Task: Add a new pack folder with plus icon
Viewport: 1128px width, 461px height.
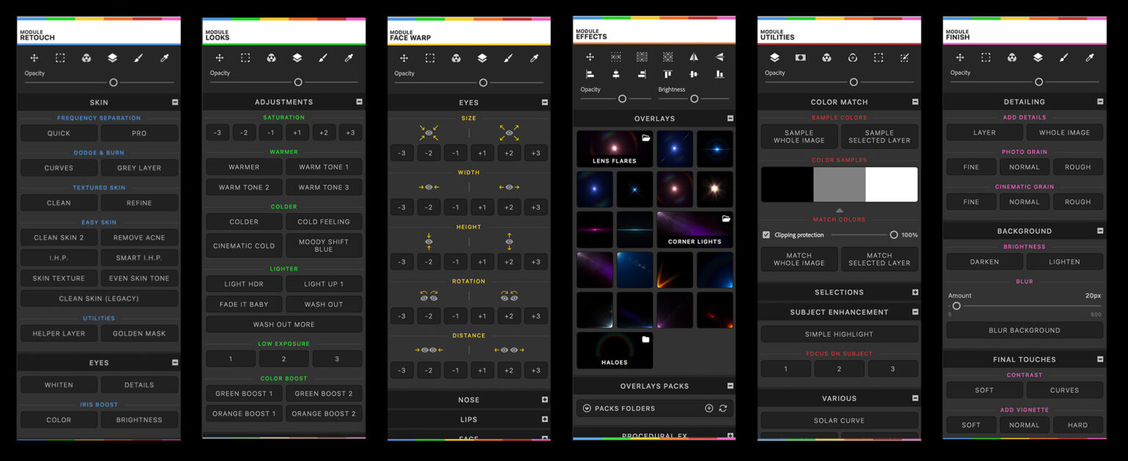Action: tap(709, 408)
